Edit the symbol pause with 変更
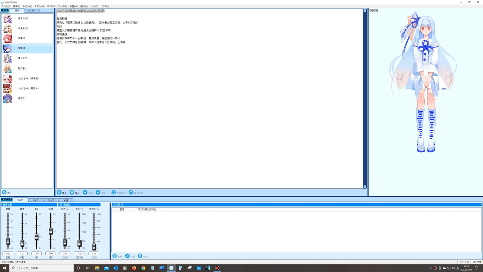Image resolution: width=483 pixels, height=272 pixels. pyautogui.click(x=130, y=256)
